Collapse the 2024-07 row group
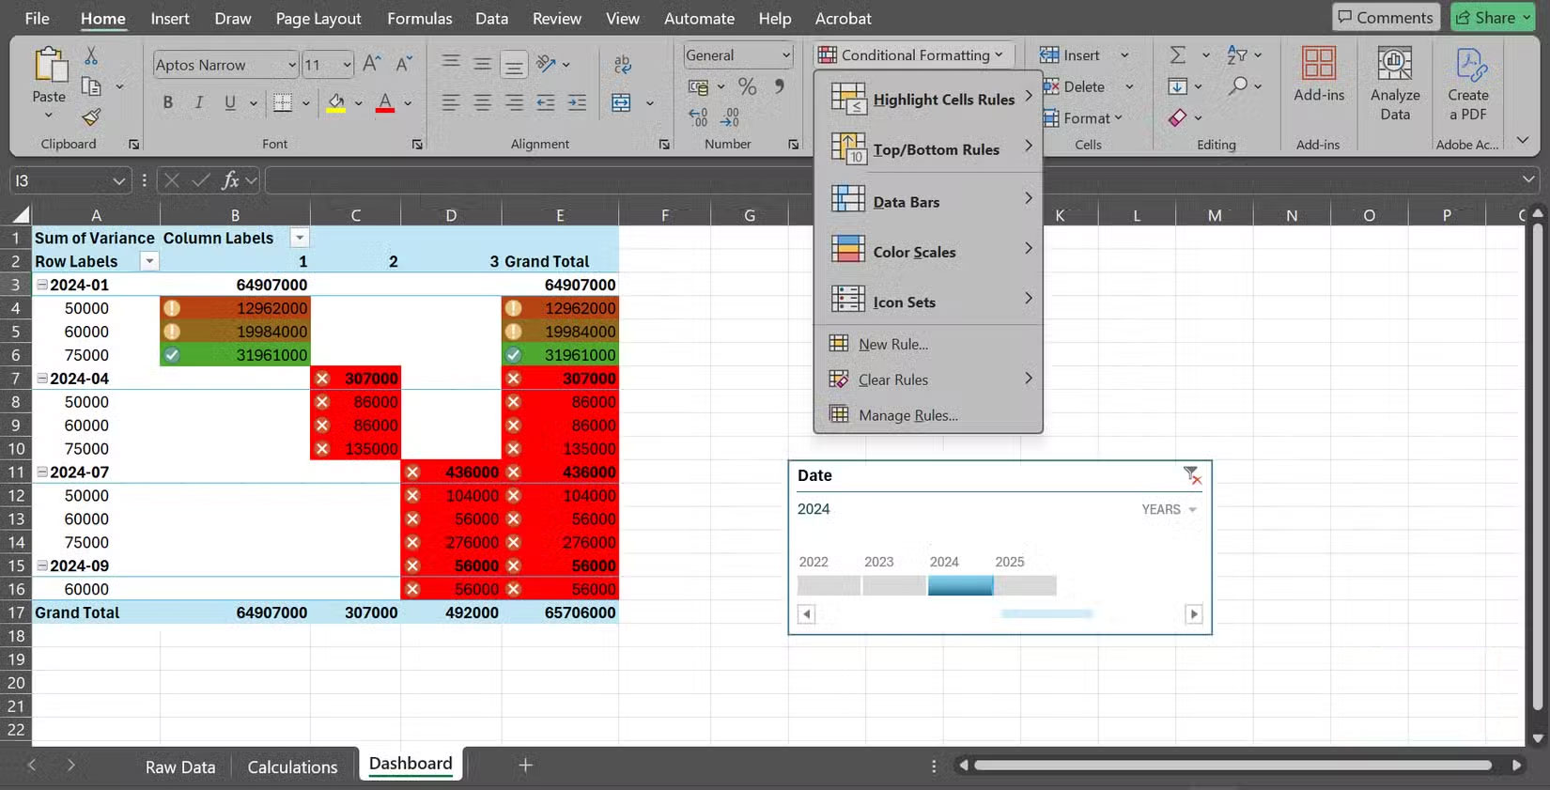This screenshot has width=1550, height=790. (42, 472)
